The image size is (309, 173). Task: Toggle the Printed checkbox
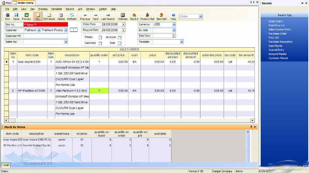[100, 37]
